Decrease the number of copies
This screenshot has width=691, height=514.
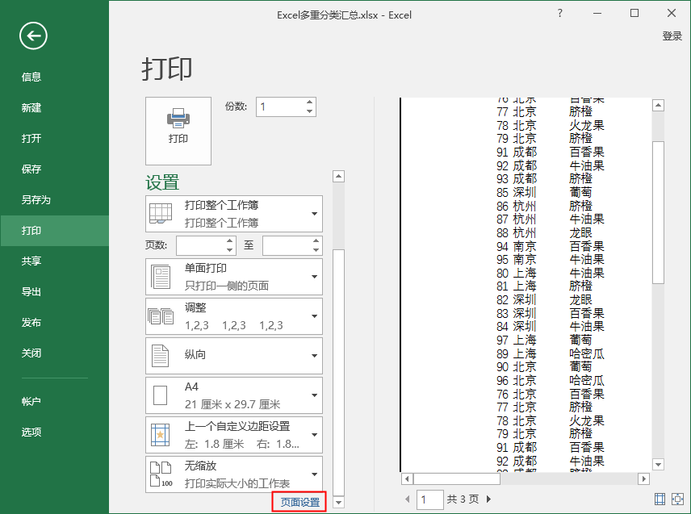tap(310, 111)
